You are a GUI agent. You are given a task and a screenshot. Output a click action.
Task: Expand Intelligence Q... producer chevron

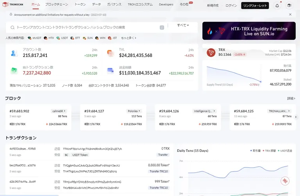click(x=214, y=111)
